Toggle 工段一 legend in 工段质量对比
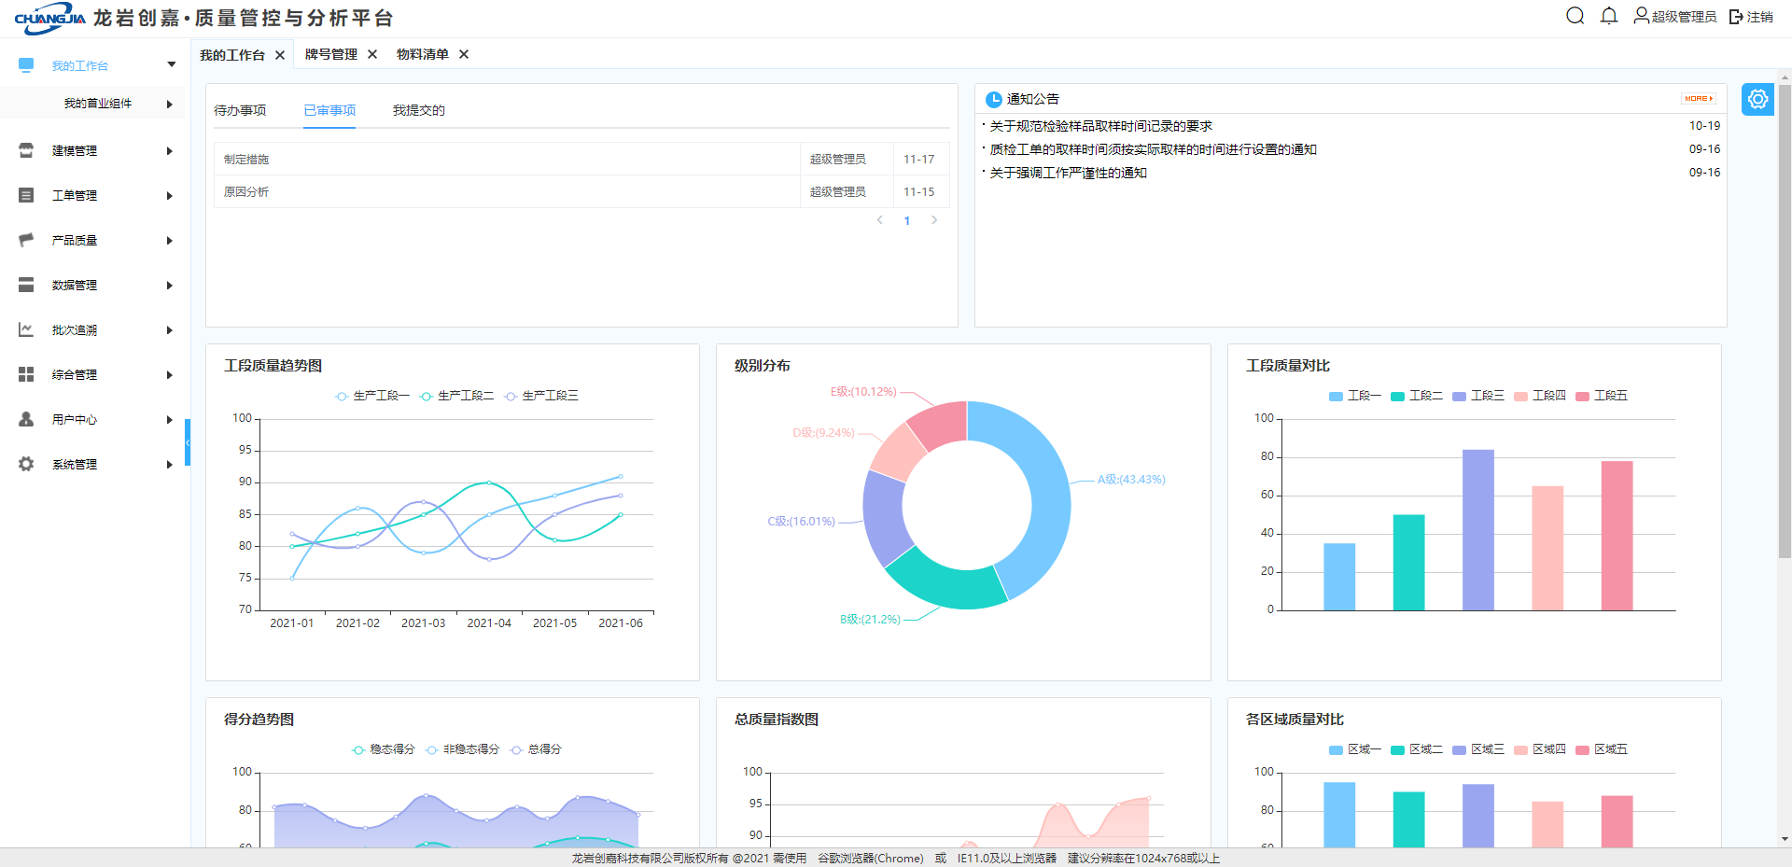This screenshot has height=867, width=1792. point(1354,396)
